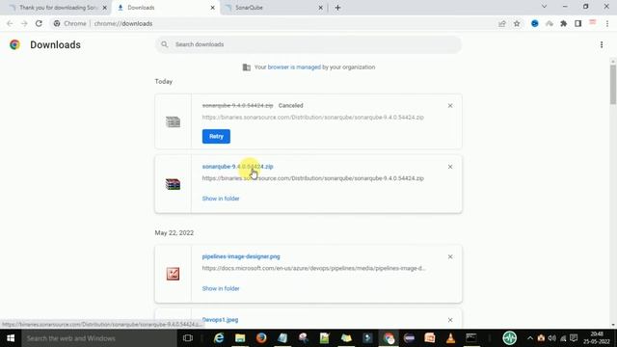Image resolution: width=617 pixels, height=347 pixels.
Task: Bookmark this page with the star icon
Action: pyautogui.click(x=517, y=23)
